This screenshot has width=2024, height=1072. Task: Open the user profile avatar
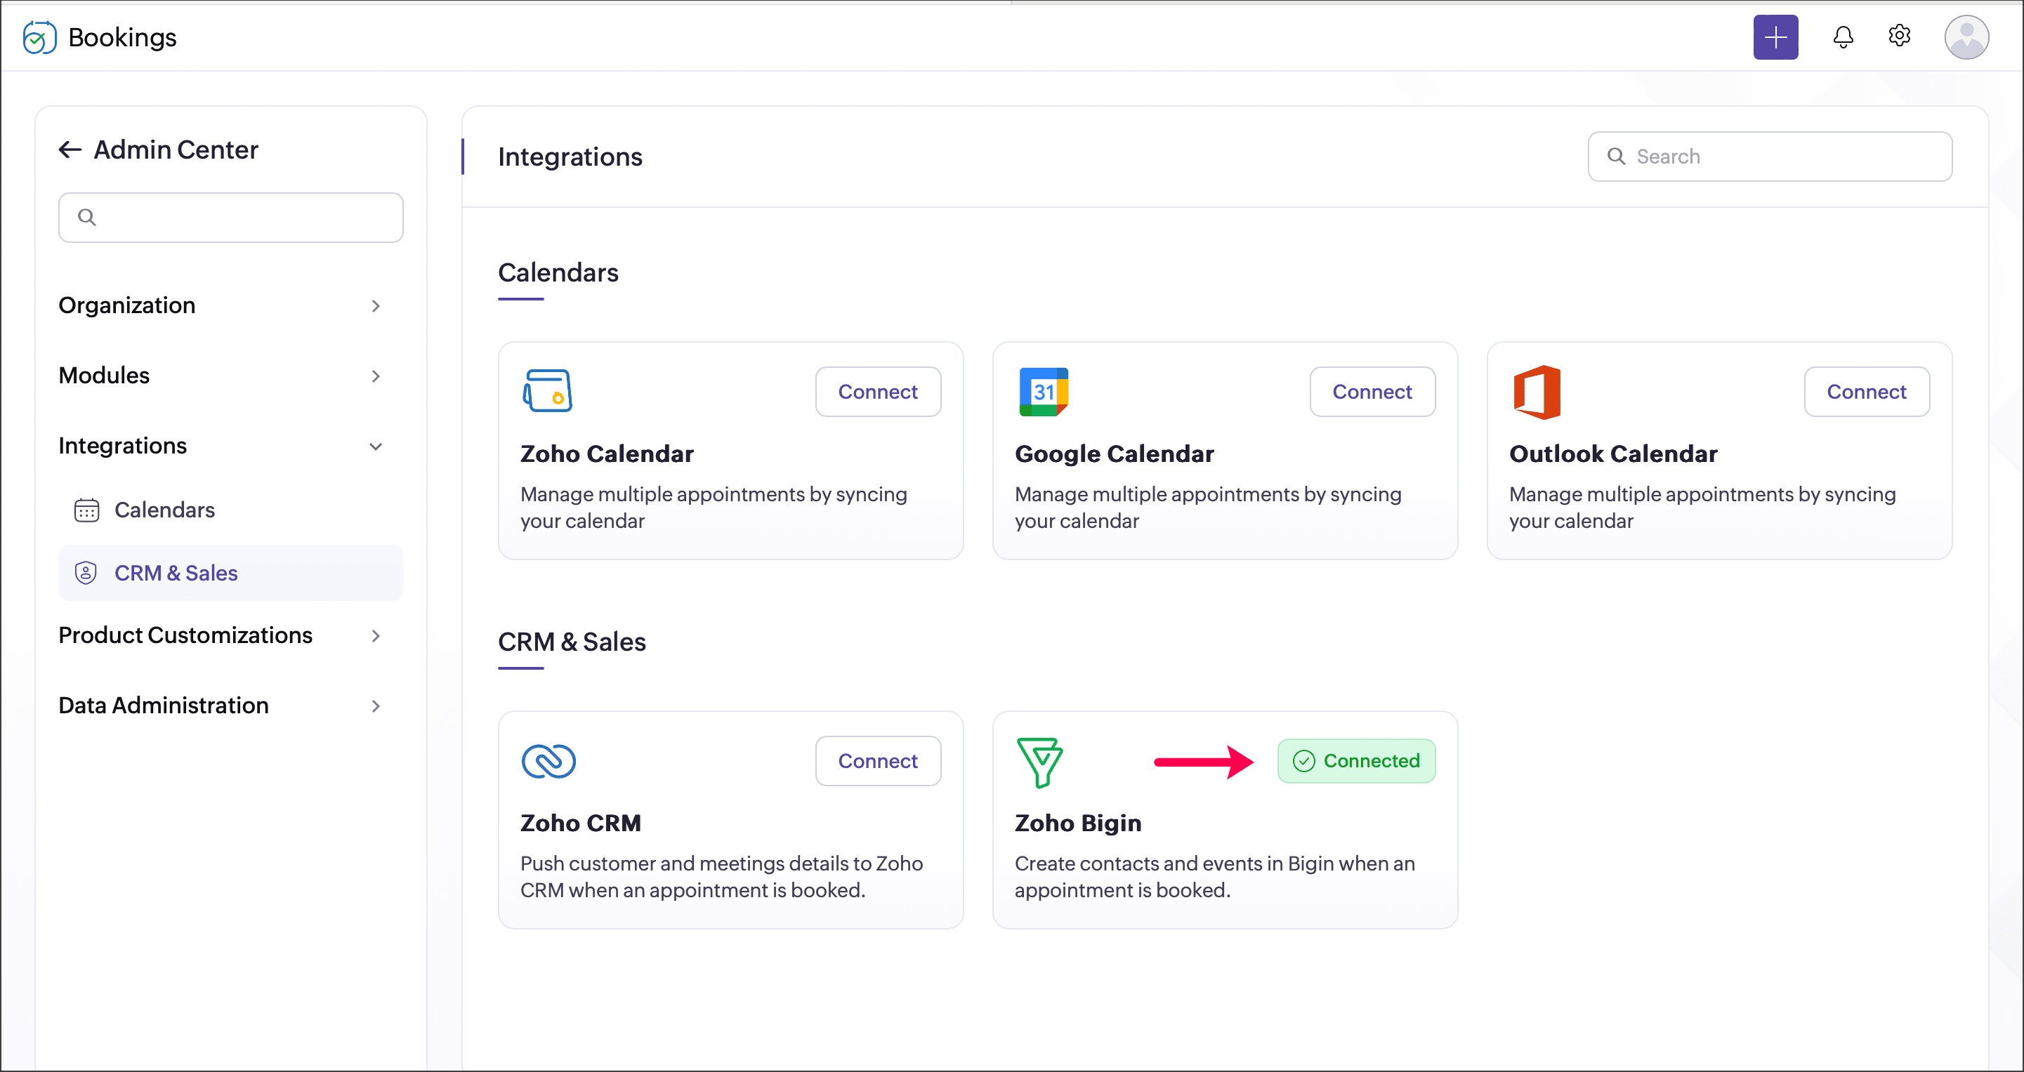(1966, 37)
